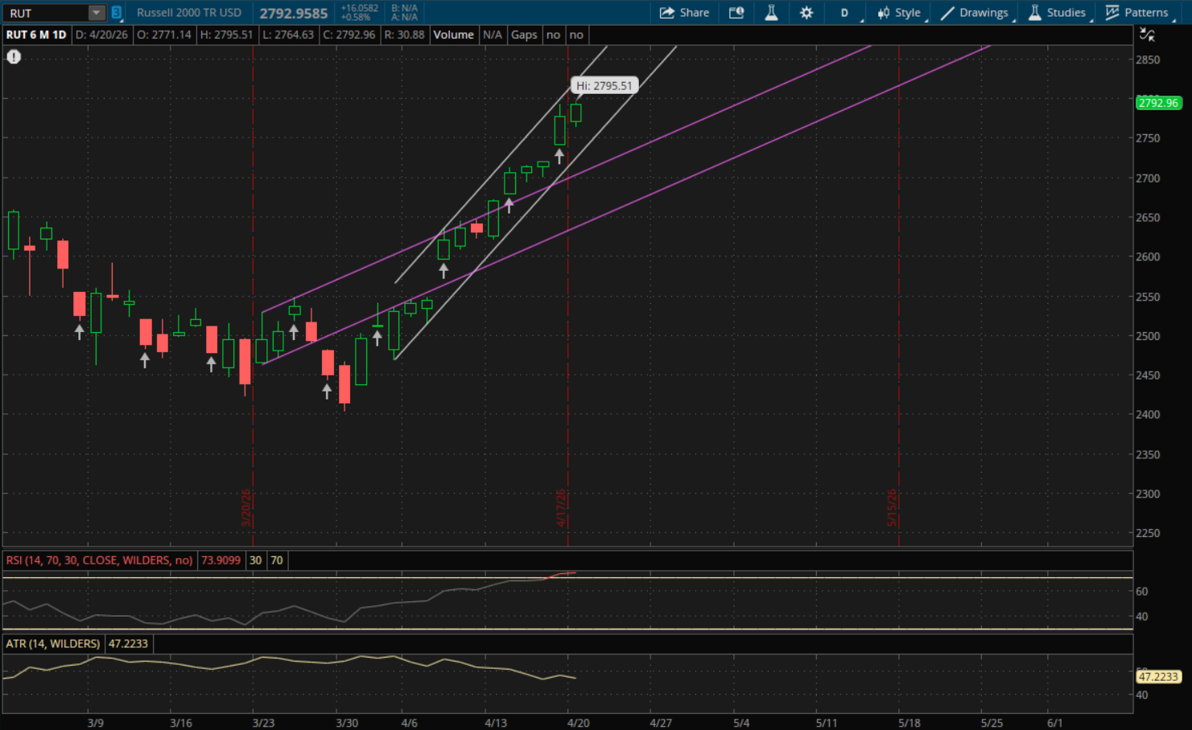Open the RUT symbol dropdown arrow
The height and width of the screenshot is (730, 1192).
(97, 13)
